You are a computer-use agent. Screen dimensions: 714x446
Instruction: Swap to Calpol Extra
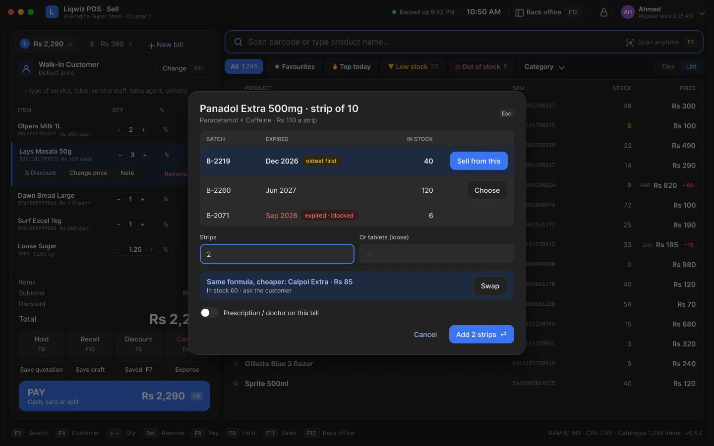tap(490, 286)
